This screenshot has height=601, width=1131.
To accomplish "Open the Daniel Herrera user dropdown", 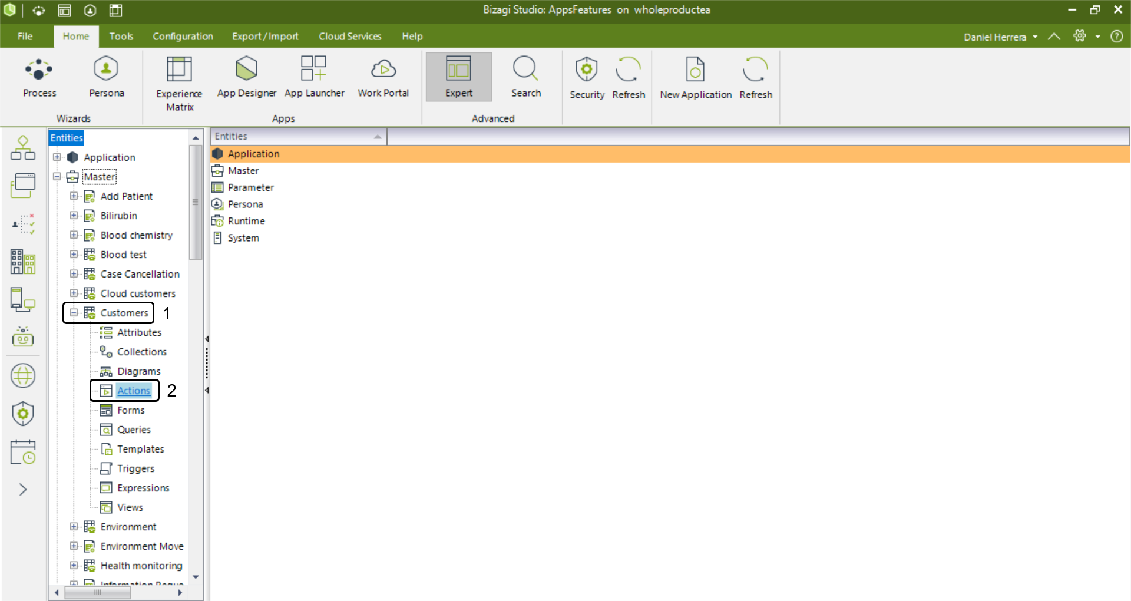I will (1000, 37).
